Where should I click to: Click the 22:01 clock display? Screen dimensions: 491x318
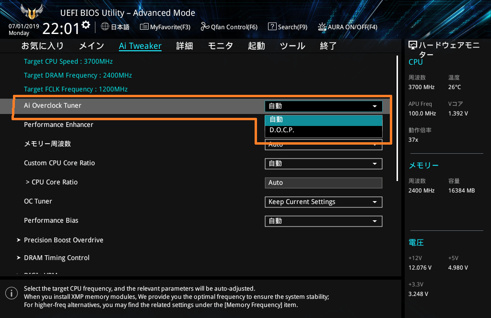pos(61,29)
